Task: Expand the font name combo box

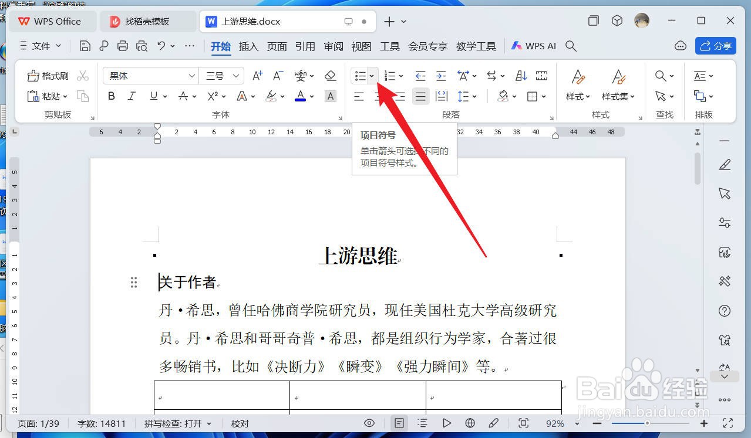Action: pos(192,76)
